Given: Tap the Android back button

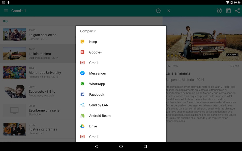Looking at the screenshot, I should click(x=97, y=146).
